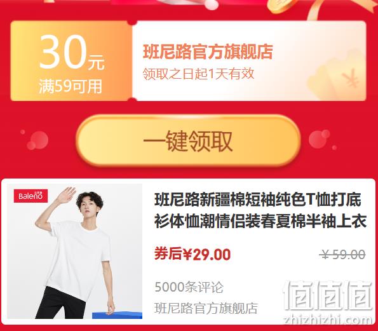
Task: View the 5000条评论 reviews link
Action: coord(189,287)
